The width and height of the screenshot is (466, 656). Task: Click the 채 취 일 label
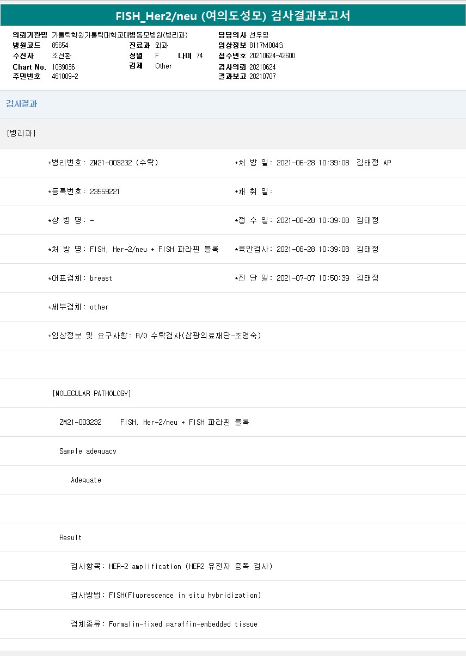(253, 191)
